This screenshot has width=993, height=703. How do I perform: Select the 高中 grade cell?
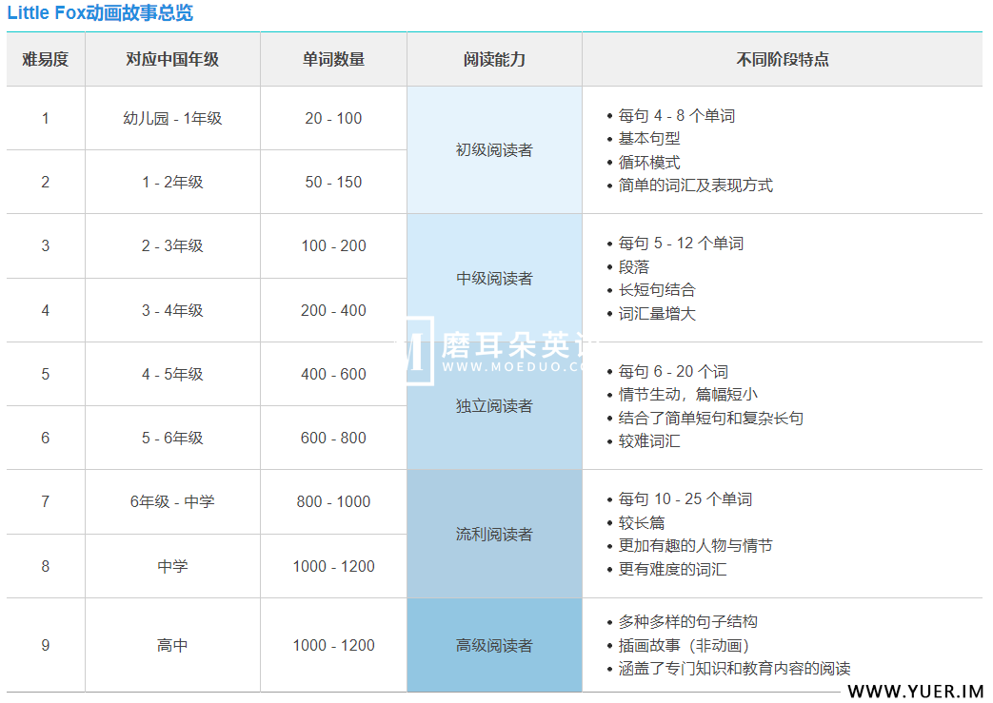pyautogui.click(x=172, y=645)
